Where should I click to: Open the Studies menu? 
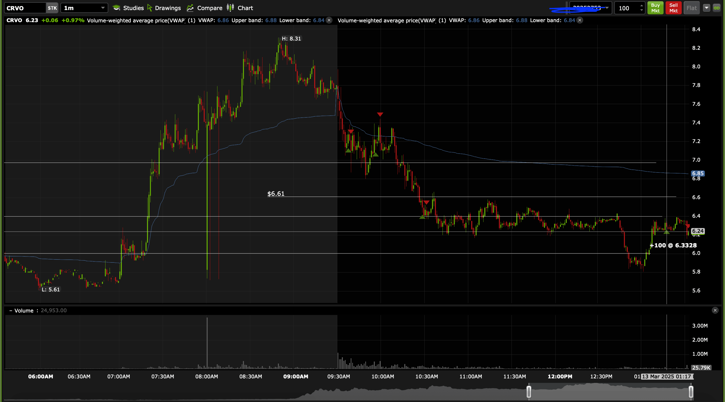click(128, 8)
